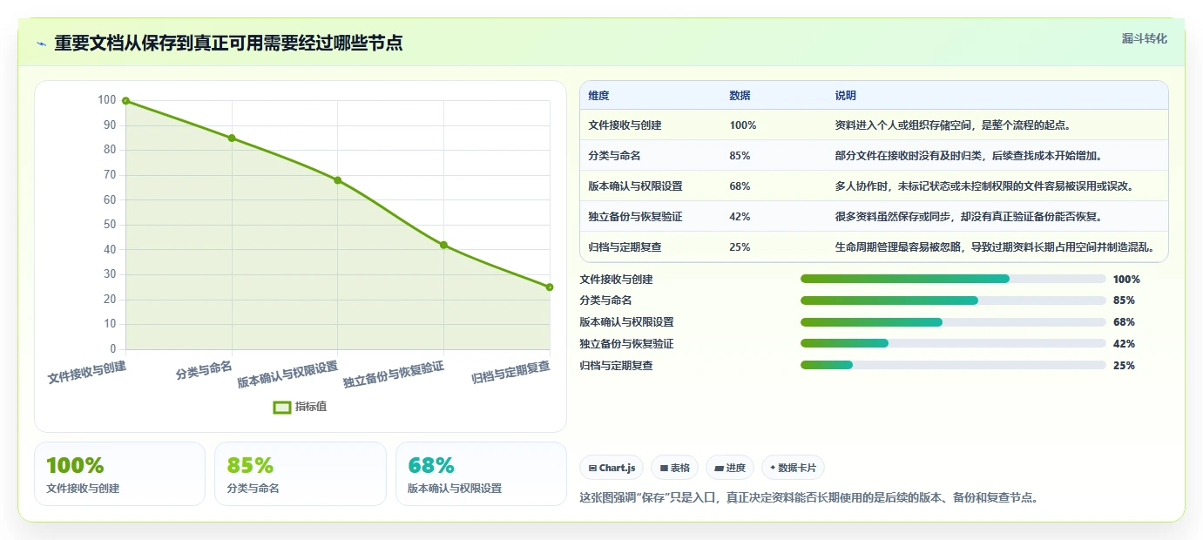Click the chart data point at 100
Image resolution: width=1203 pixels, height=540 pixels.
point(125,101)
